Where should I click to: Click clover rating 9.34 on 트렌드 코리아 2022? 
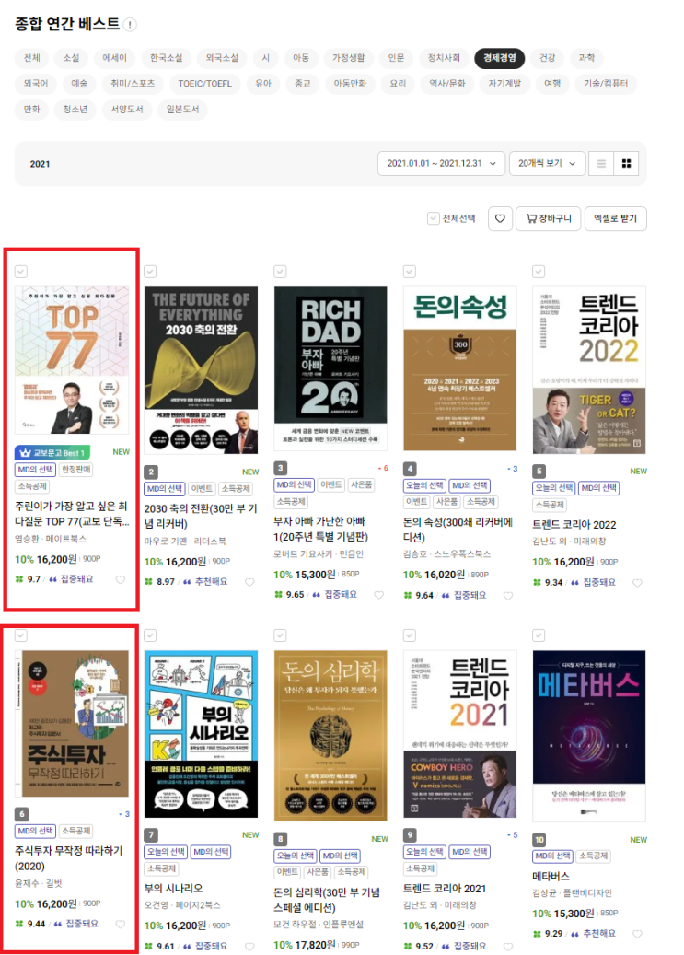548,583
